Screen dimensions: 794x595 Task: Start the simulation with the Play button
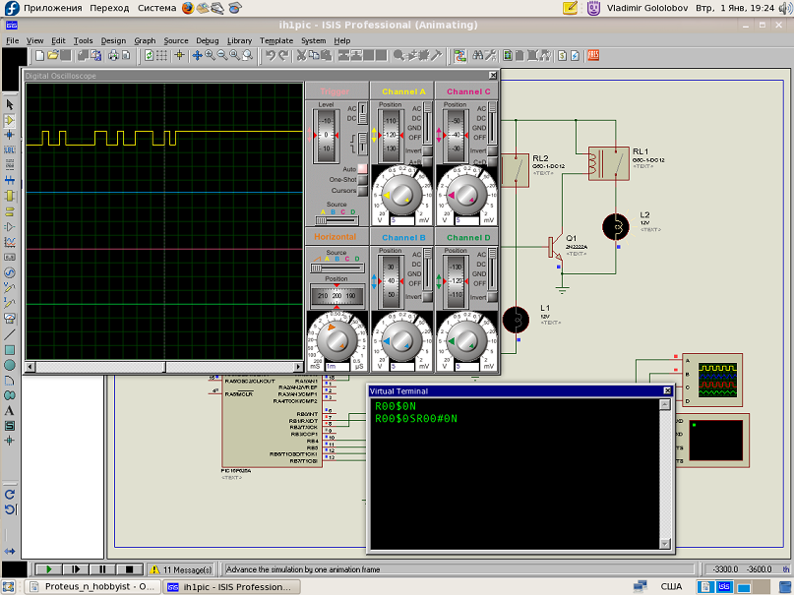point(48,569)
